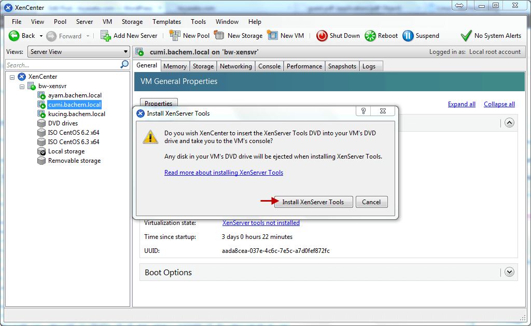Open the Storage menu
The image size is (531, 326).
pos(132,22)
